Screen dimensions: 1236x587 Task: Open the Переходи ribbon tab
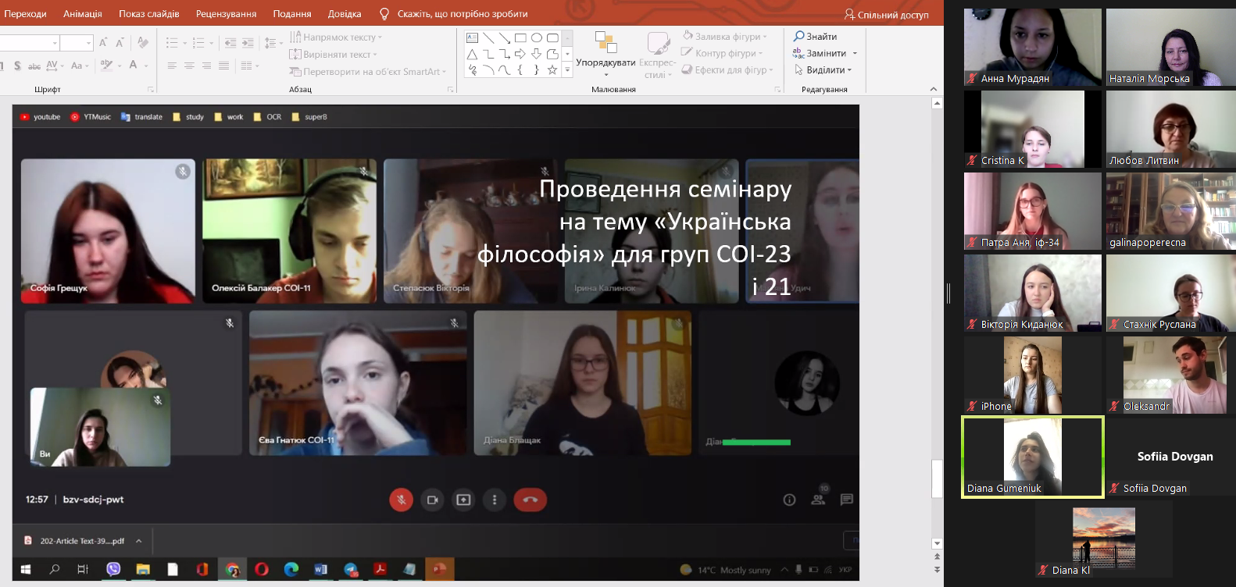pyautogui.click(x=25, y=14)
